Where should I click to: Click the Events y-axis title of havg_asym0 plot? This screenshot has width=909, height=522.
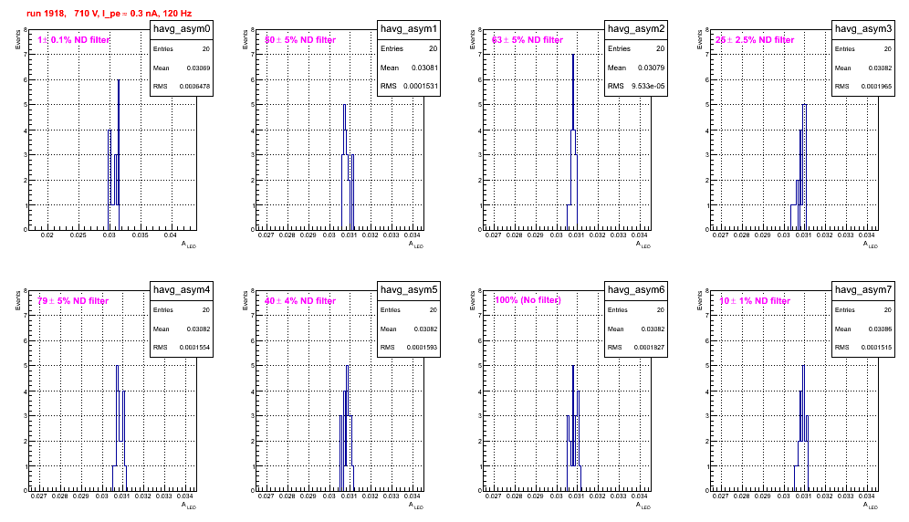17,39
